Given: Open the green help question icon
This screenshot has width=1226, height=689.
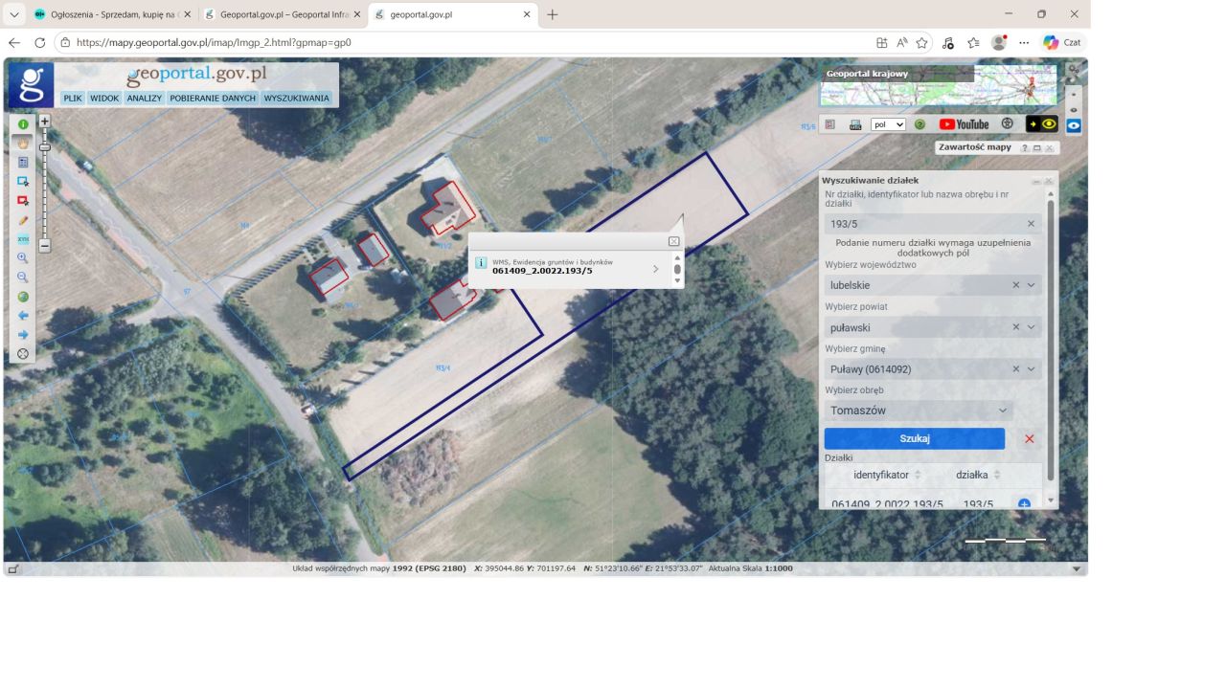Looking at the screenshot, I should 919,124.
